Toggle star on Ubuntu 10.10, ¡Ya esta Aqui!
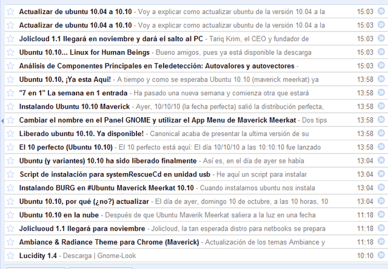The image size is (388, 269). coord(10,80)
